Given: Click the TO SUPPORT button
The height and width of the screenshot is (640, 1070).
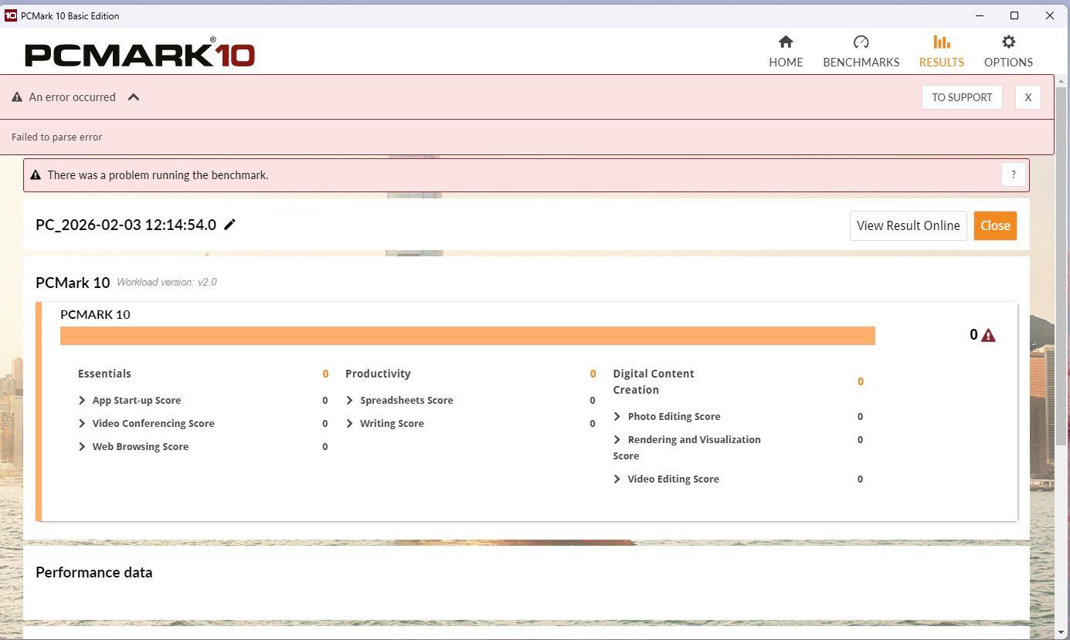Looking at the screenshot, I should [962, 97].
